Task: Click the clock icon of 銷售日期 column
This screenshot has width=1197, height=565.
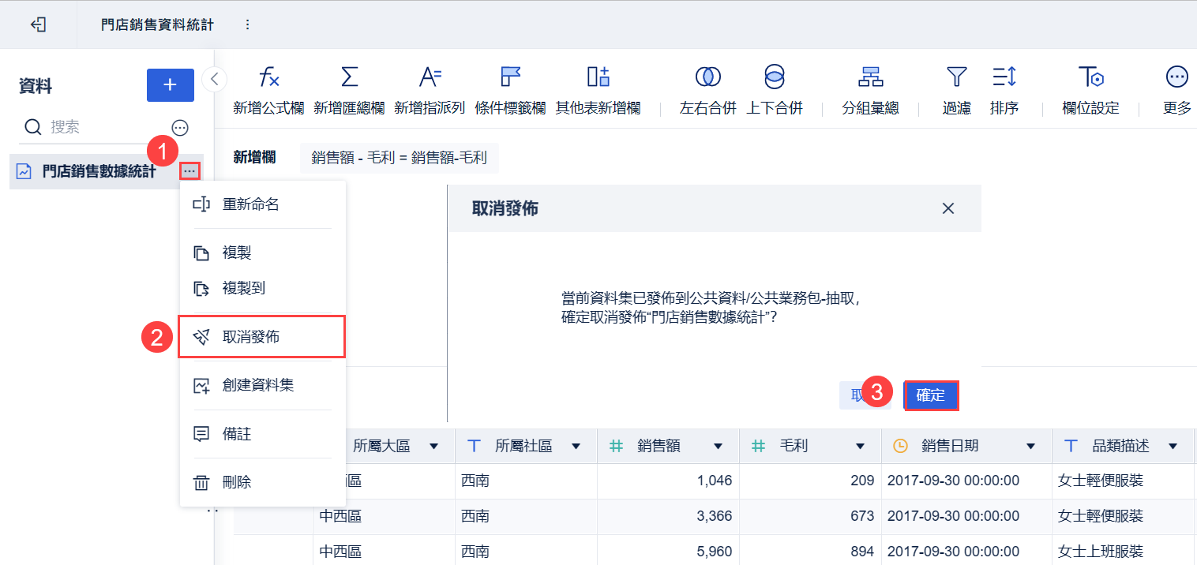Action: (x=900, y=446)
